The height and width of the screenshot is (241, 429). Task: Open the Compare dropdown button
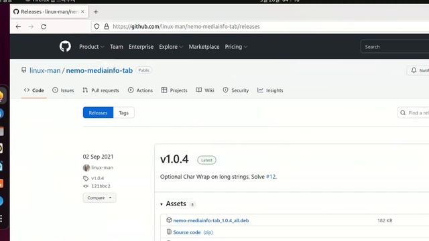pos(99,197)
